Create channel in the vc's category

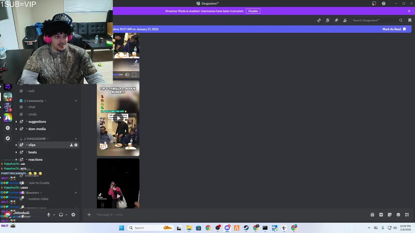(x=76, y=169)
